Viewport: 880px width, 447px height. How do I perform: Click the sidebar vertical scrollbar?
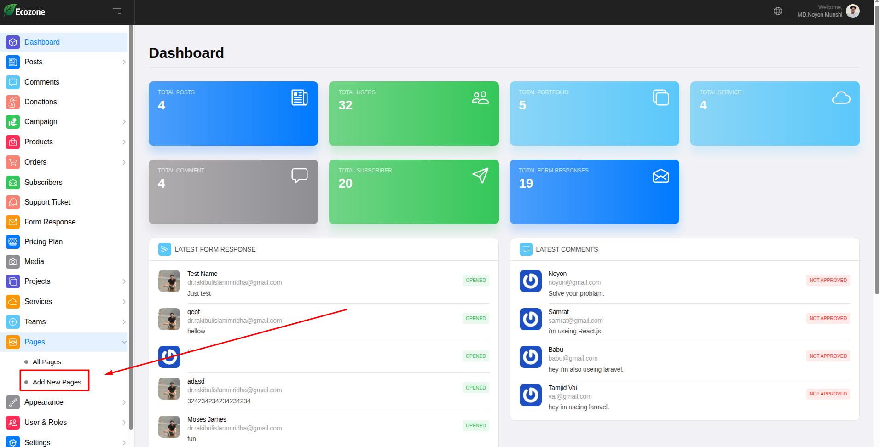131,228
